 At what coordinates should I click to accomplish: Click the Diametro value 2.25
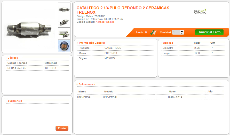point(197,48)
